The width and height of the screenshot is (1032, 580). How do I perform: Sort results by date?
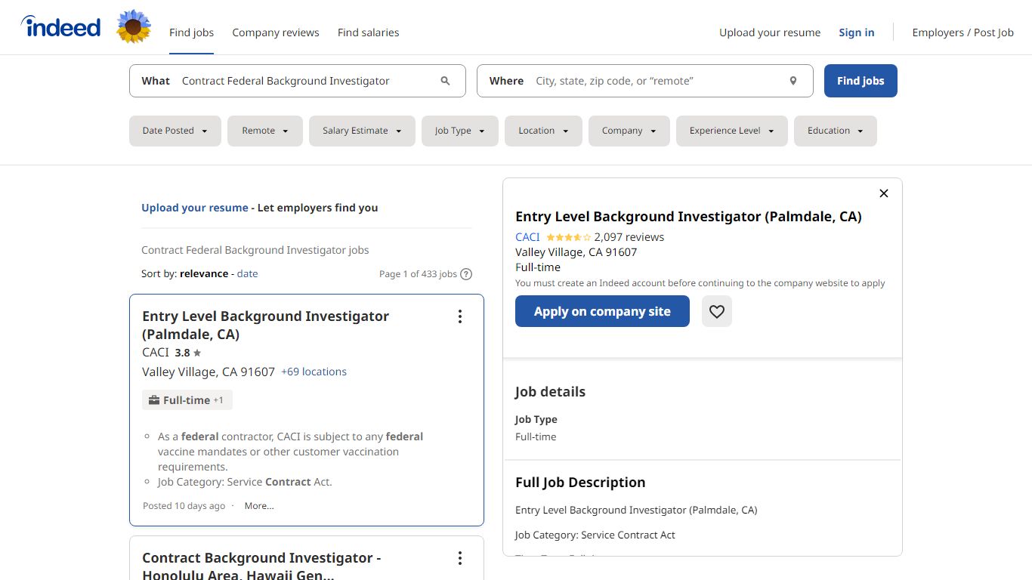247,274
